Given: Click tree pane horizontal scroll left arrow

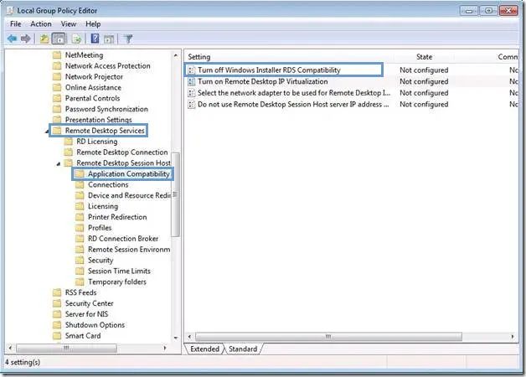Looking at the screenshot, I should (x=10, y=349).
